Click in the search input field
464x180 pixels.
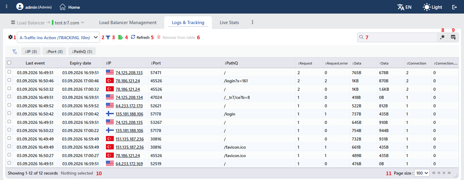(x=397, y=37)
